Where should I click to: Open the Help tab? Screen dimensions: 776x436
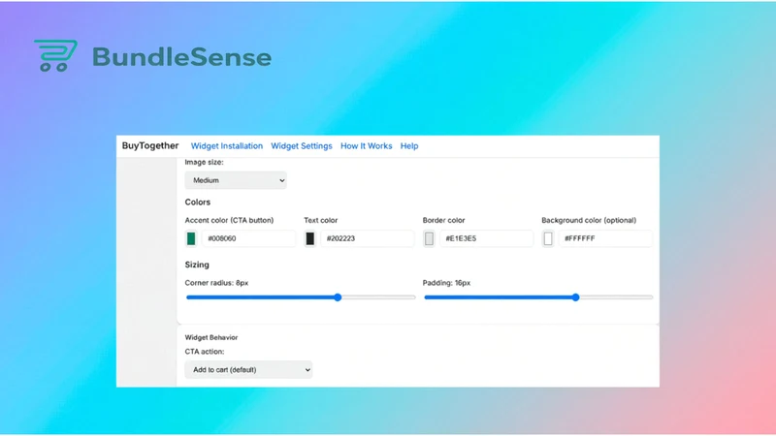point(409,146)
